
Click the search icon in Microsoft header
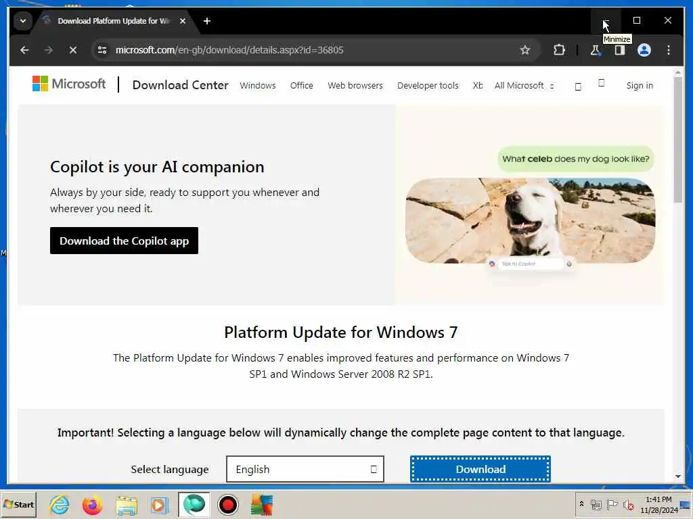coord(578,86)
